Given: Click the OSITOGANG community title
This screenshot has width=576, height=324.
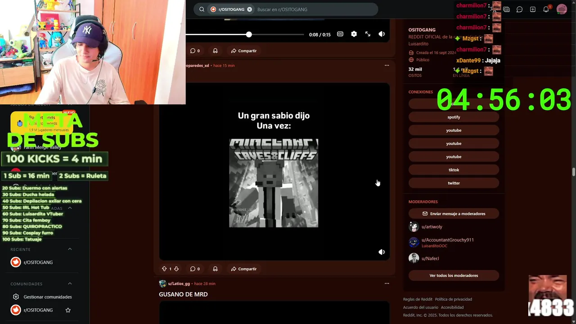Looking at the screenshot, I should click(422, 30).
